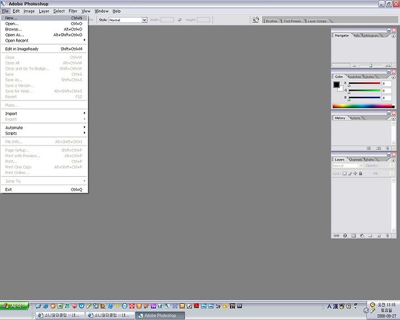400x320 pixels.
Task: Open the Edit menu
Action: [x=16, y=11]
